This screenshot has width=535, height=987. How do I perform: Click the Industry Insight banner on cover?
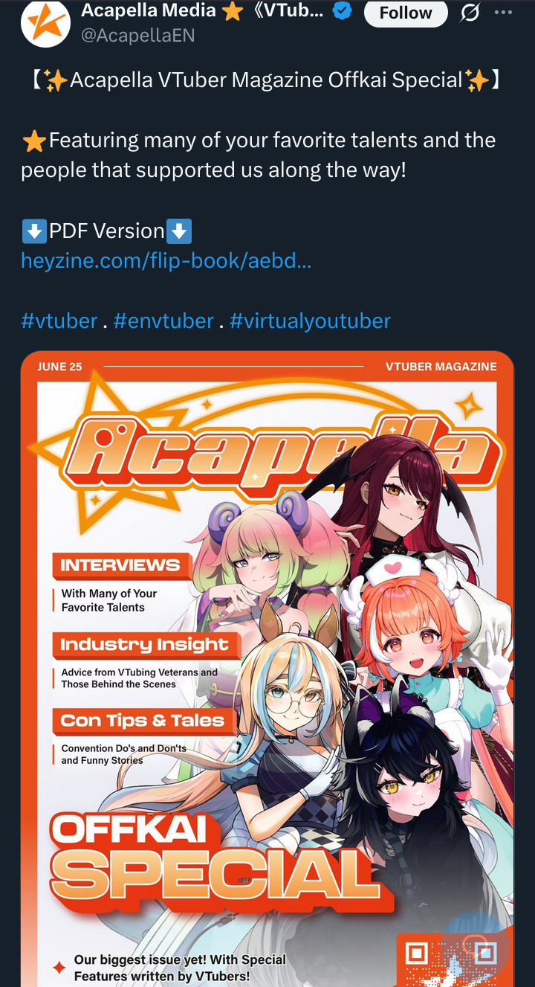point(144,644)
